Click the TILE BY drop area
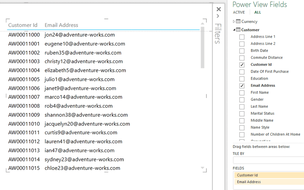This screenshot has height=190, width=304. tap(268, 160)
